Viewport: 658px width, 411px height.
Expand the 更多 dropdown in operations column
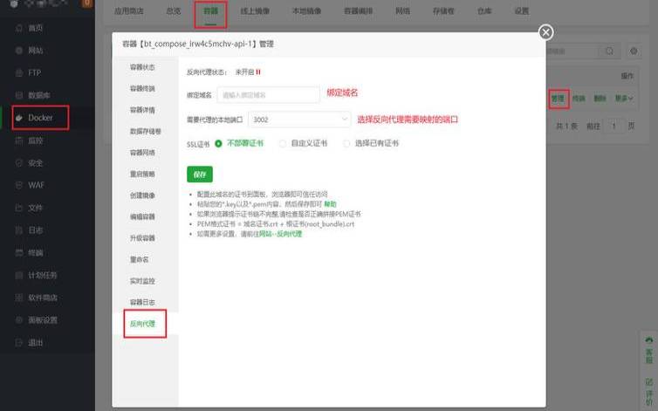[x=623, y=99]
